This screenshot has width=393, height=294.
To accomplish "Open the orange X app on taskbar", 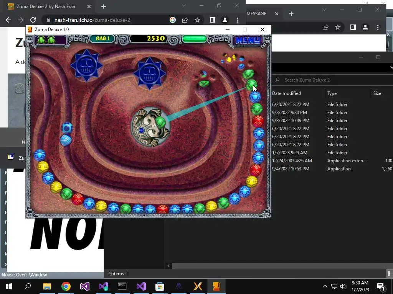I will coord(198,286).
